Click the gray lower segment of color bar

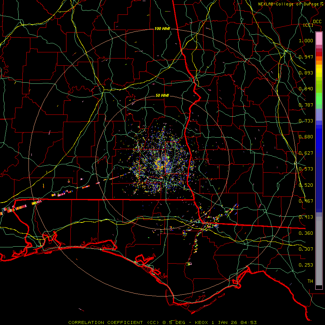pyautogui.click(x=319, y=251)
